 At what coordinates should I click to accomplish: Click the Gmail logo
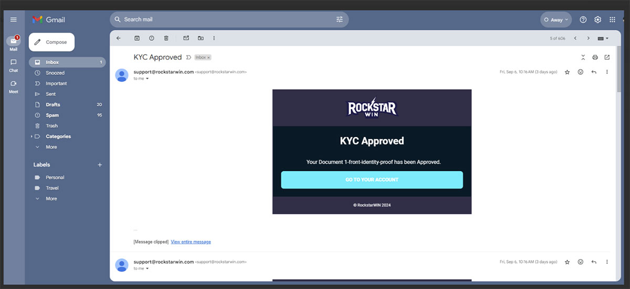click(x=48, y=19)
